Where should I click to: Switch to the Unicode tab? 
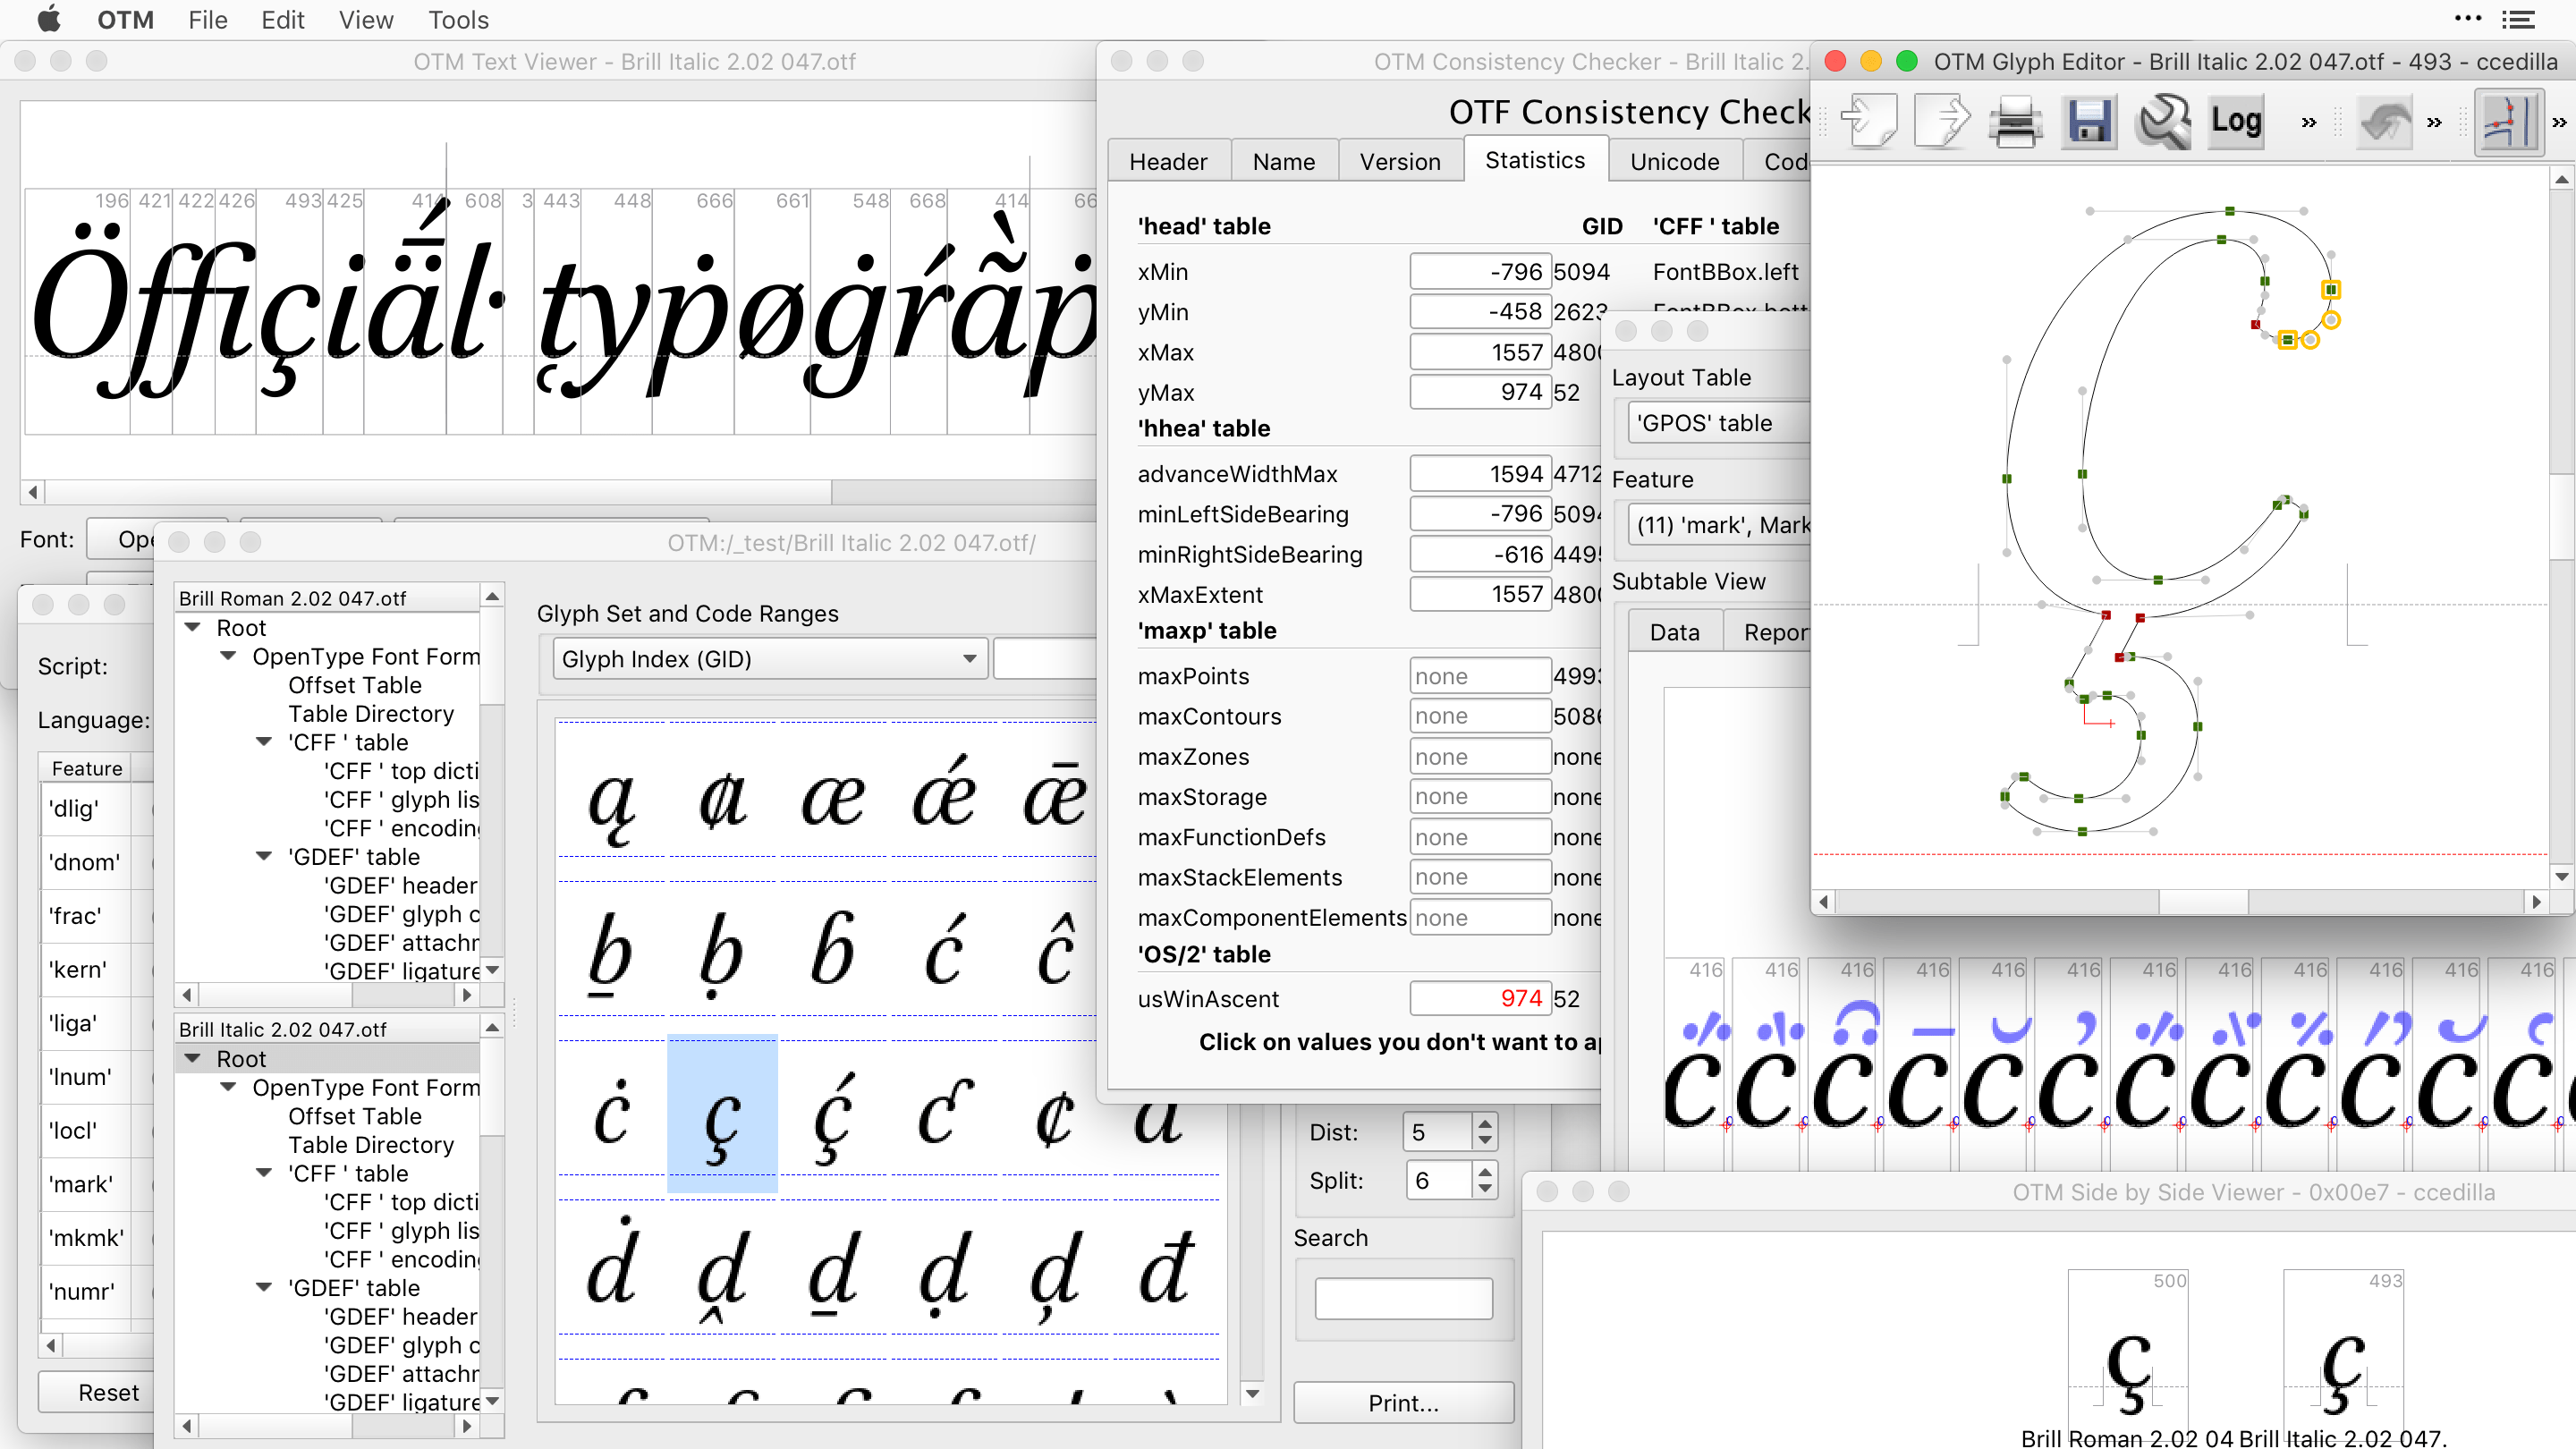pos(1674,161)
